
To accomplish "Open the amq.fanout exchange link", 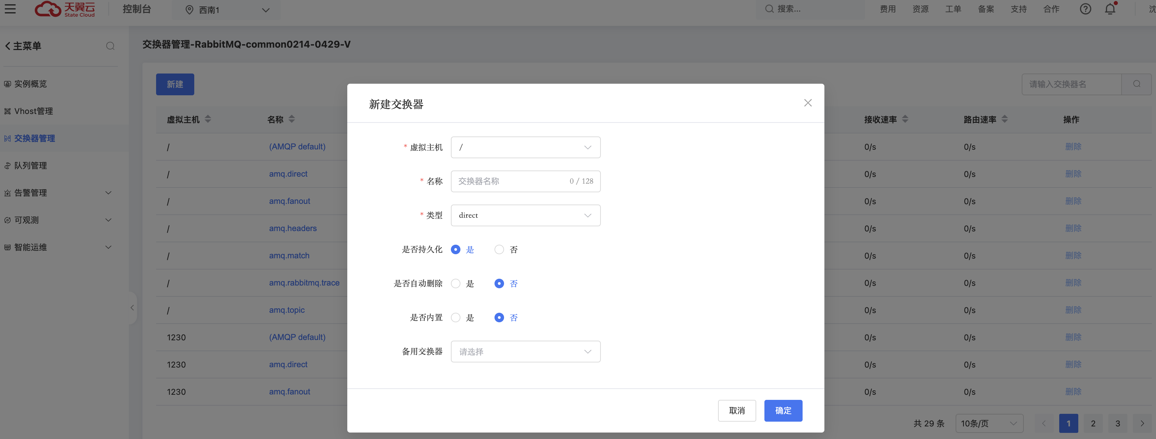I will [289, 201].
